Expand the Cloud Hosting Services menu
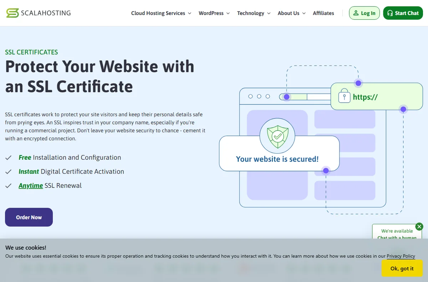Viewport: 428px width, 282px height. (x=161, y=13)
